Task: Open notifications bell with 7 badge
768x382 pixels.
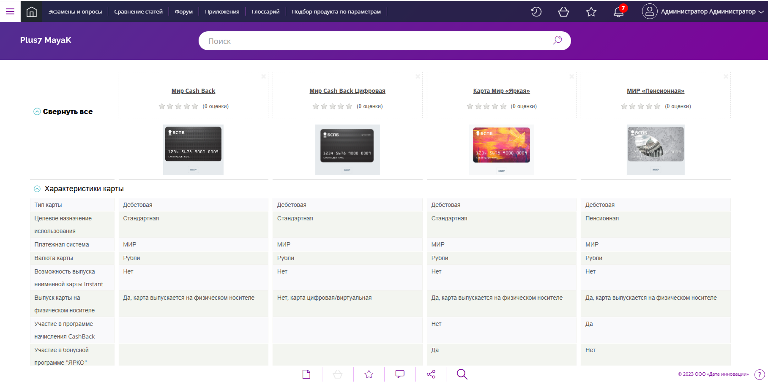Action: click(619, 12)
